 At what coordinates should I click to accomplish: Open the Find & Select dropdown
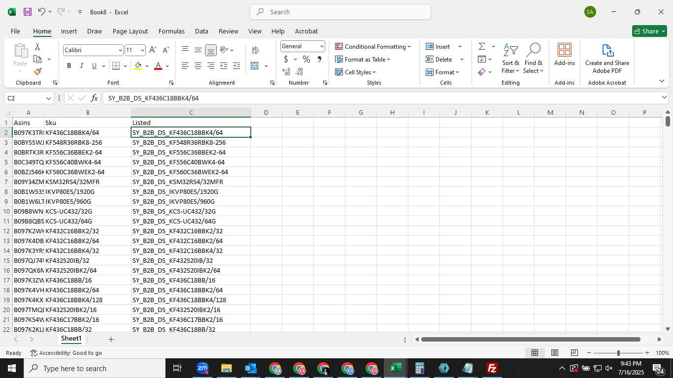click(533, 59)
